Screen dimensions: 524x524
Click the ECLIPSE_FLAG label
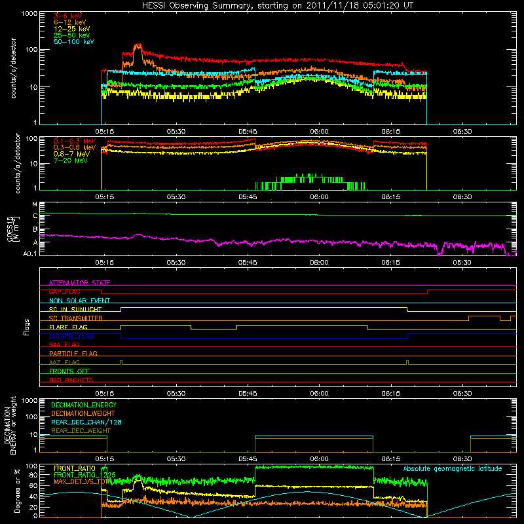[x=71, y=336]
